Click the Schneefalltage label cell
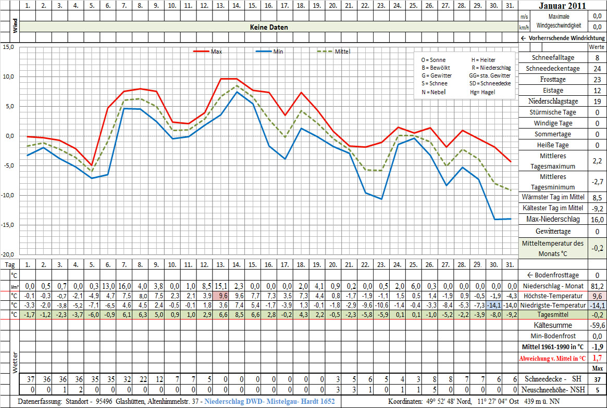607x408 pixels. (x=553, y=58)
